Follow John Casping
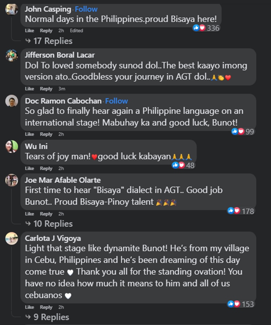271x325 pixels. [86, 9]
